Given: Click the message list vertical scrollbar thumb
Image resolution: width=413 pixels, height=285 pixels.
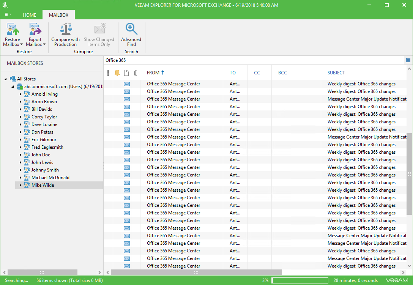Looking at the screenshot, I should [x=409, y=174].
